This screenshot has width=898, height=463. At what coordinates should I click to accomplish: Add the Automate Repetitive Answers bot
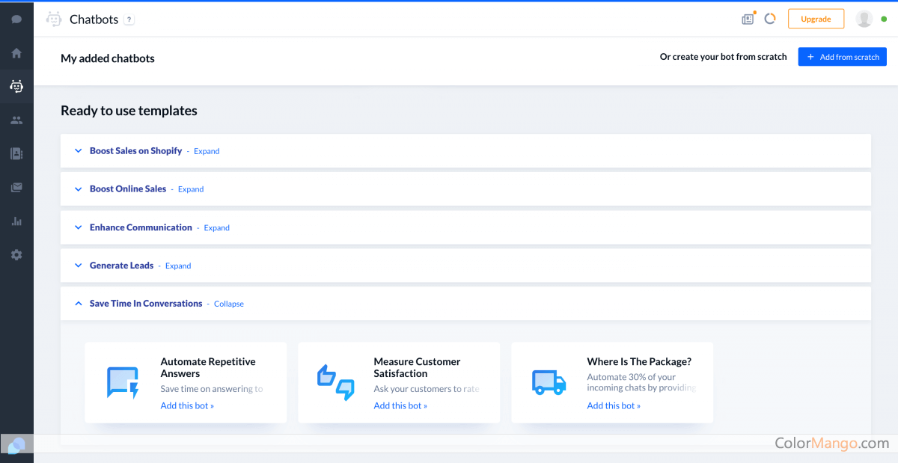187,405
